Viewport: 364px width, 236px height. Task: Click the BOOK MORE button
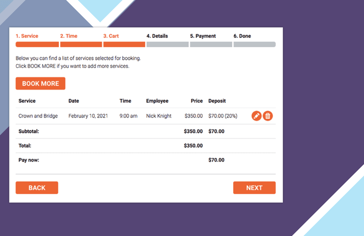pos(40,84)
